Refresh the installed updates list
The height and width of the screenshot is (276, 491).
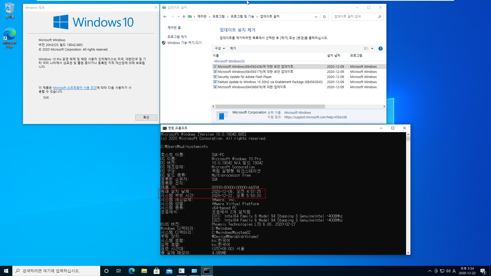(x=324, y=17)
